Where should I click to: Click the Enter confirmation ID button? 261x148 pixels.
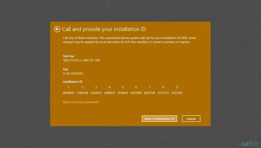coord(159,119)
